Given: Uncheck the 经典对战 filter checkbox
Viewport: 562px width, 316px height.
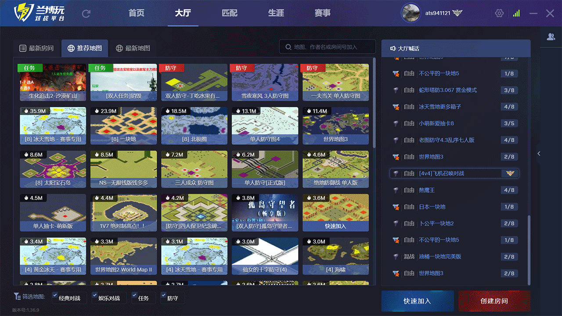Looking at the screenshot, I should [x=56, y=295].
